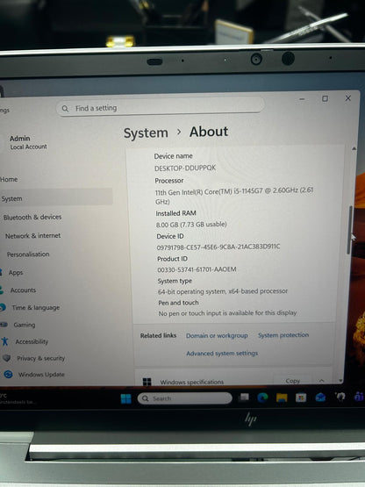Open Privacy & security settings
365x487 pixels.
tap(41, 358)
